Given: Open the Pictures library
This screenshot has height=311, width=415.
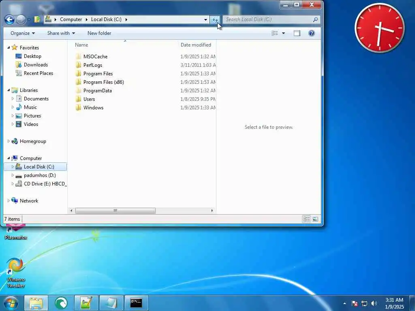Looking at the screenshot, I should pyautogui.click(x=32, y=115).
